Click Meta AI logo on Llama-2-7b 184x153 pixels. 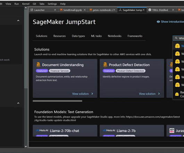point(109,130)
